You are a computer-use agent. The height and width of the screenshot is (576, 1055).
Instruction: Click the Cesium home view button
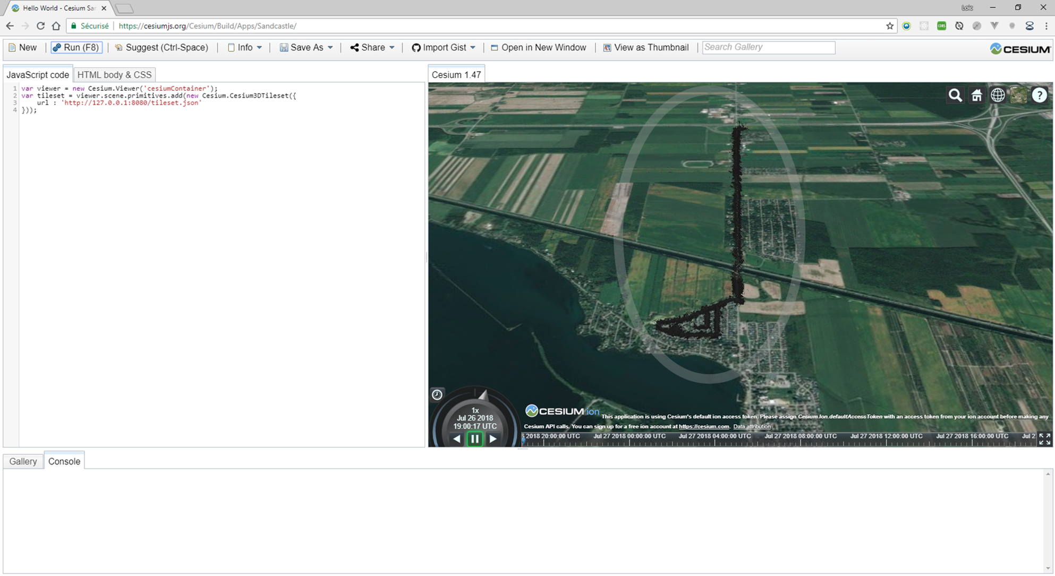click(976, 96)
